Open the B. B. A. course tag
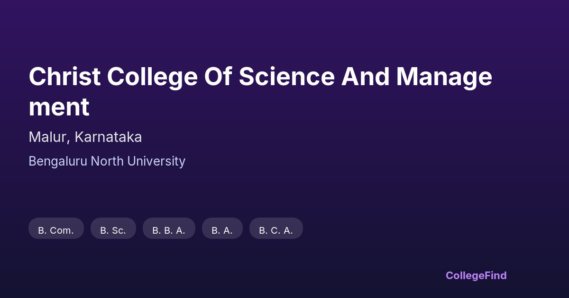 (169, 230)
